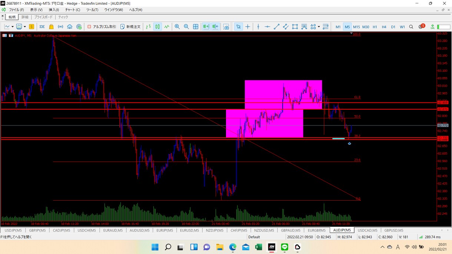The width and height of the screenshot is (452, 254).
Task: Click the yellow dollar Market Watch icon
Action: 31,27
